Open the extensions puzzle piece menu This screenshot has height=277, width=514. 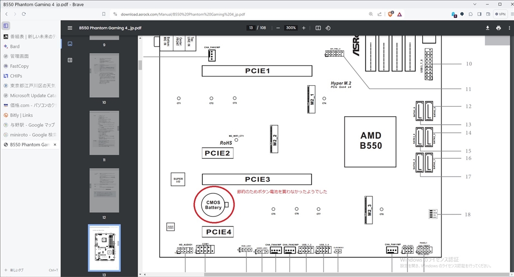pos(471,14)
